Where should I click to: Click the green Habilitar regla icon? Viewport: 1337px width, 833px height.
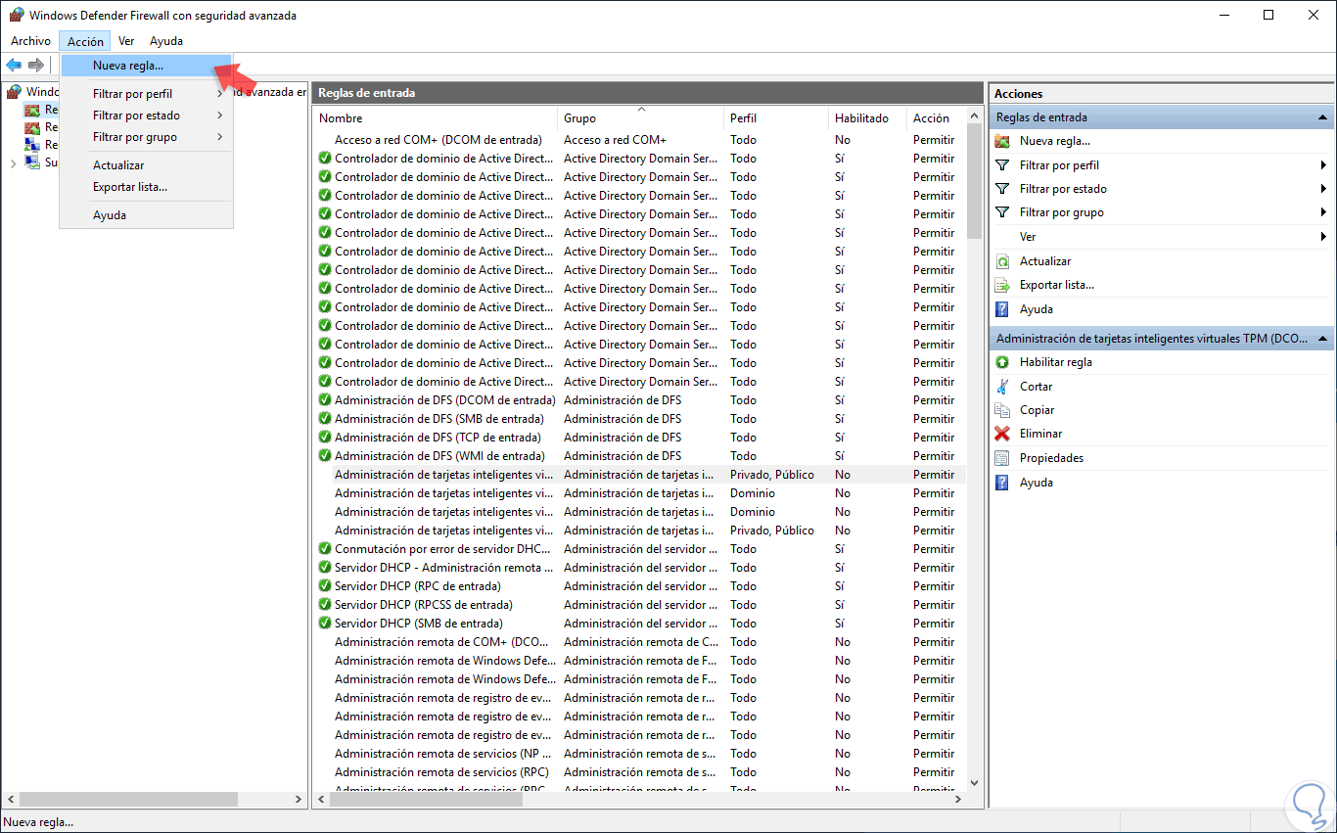(x=1002, y=362)
